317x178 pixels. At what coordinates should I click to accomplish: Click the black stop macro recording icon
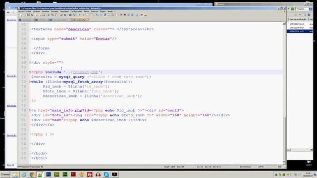(x=125, y=15)
